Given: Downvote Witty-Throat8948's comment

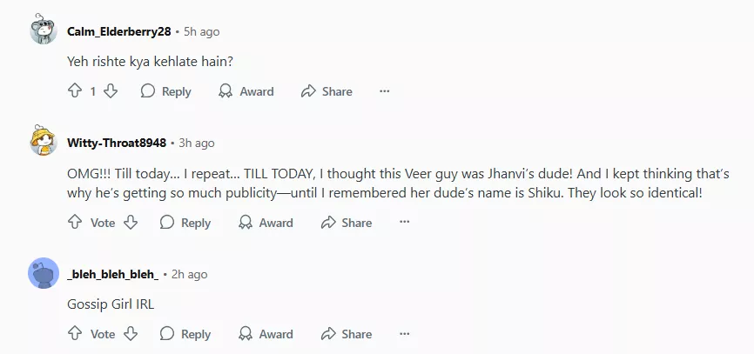Looking at the screenshot, I should (x=131, y=223).
